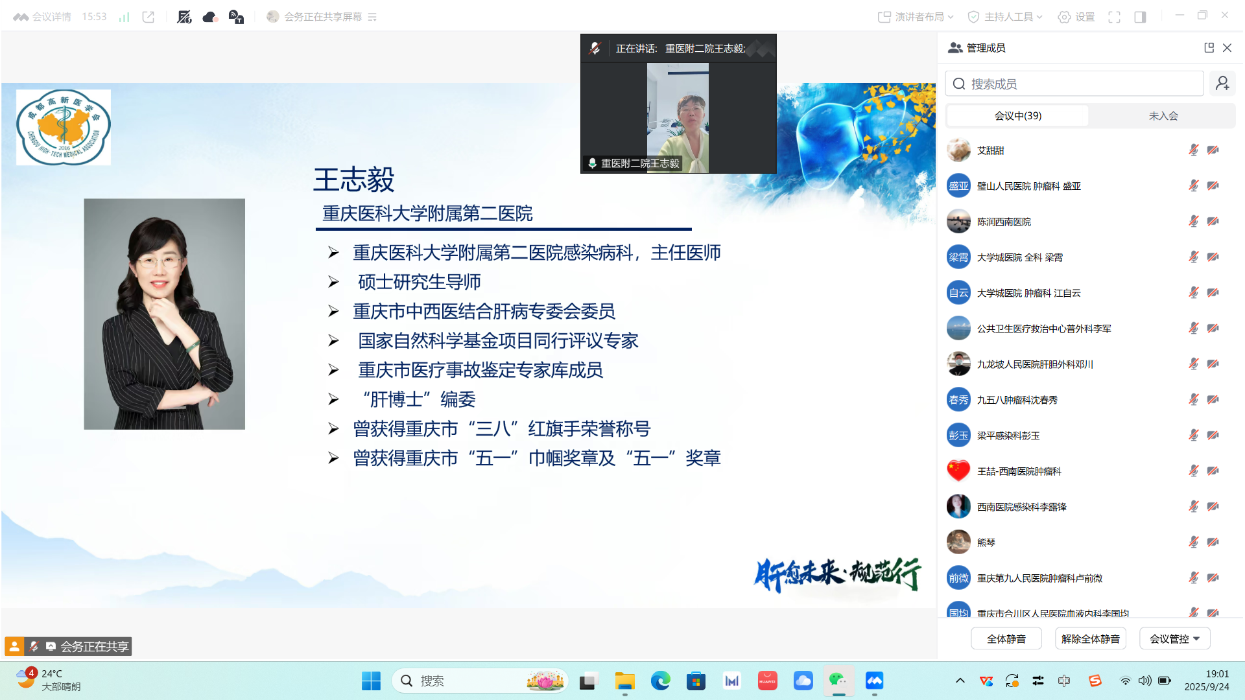Toggle the right sidebar layout icon
1245x700 pixels.
pos(1139,17)
